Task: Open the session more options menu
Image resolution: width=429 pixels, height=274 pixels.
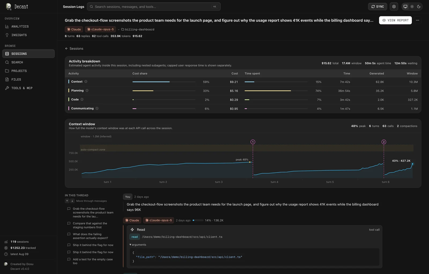Action: pyautogui.click(x=417, y=20)
